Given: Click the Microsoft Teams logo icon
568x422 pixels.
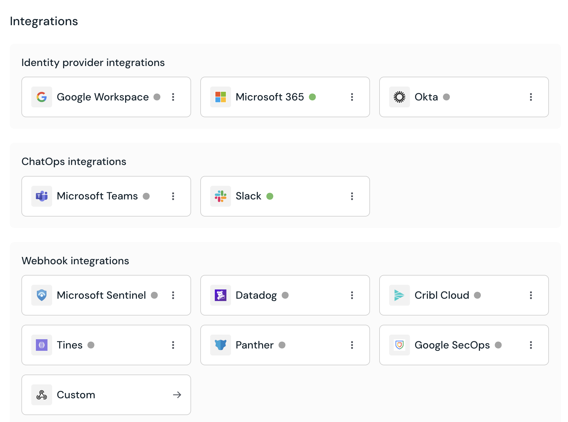Looking at the screenshot, I should pyautogui.click(x=42, y=196).
